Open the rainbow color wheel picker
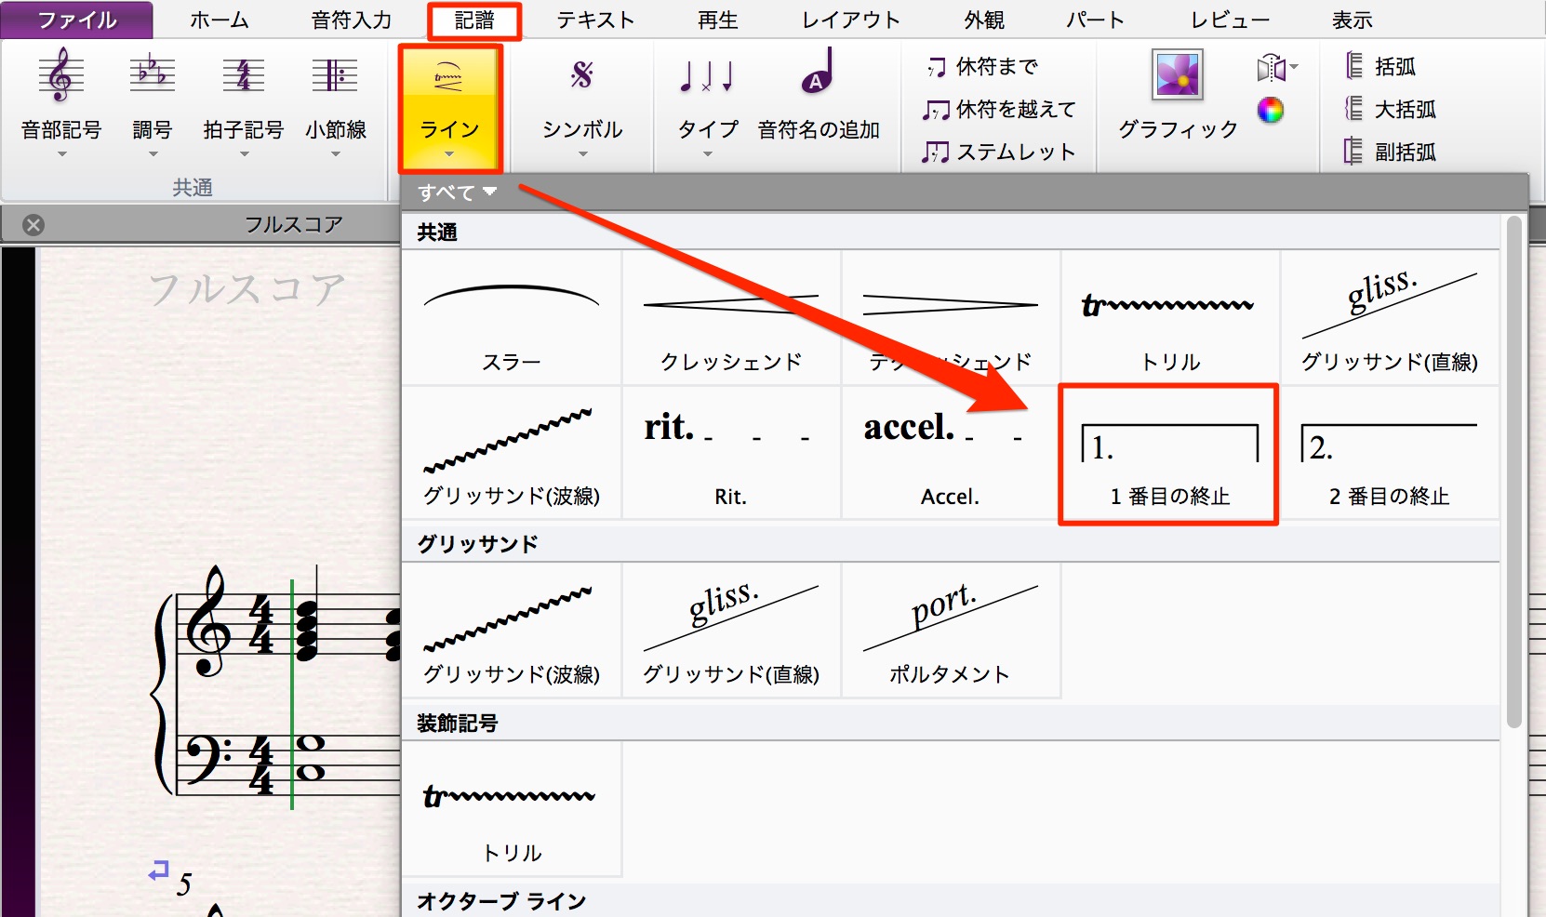Viewport: 1546px width, 917px height. pyautogui.click(x=1271, y=111)
